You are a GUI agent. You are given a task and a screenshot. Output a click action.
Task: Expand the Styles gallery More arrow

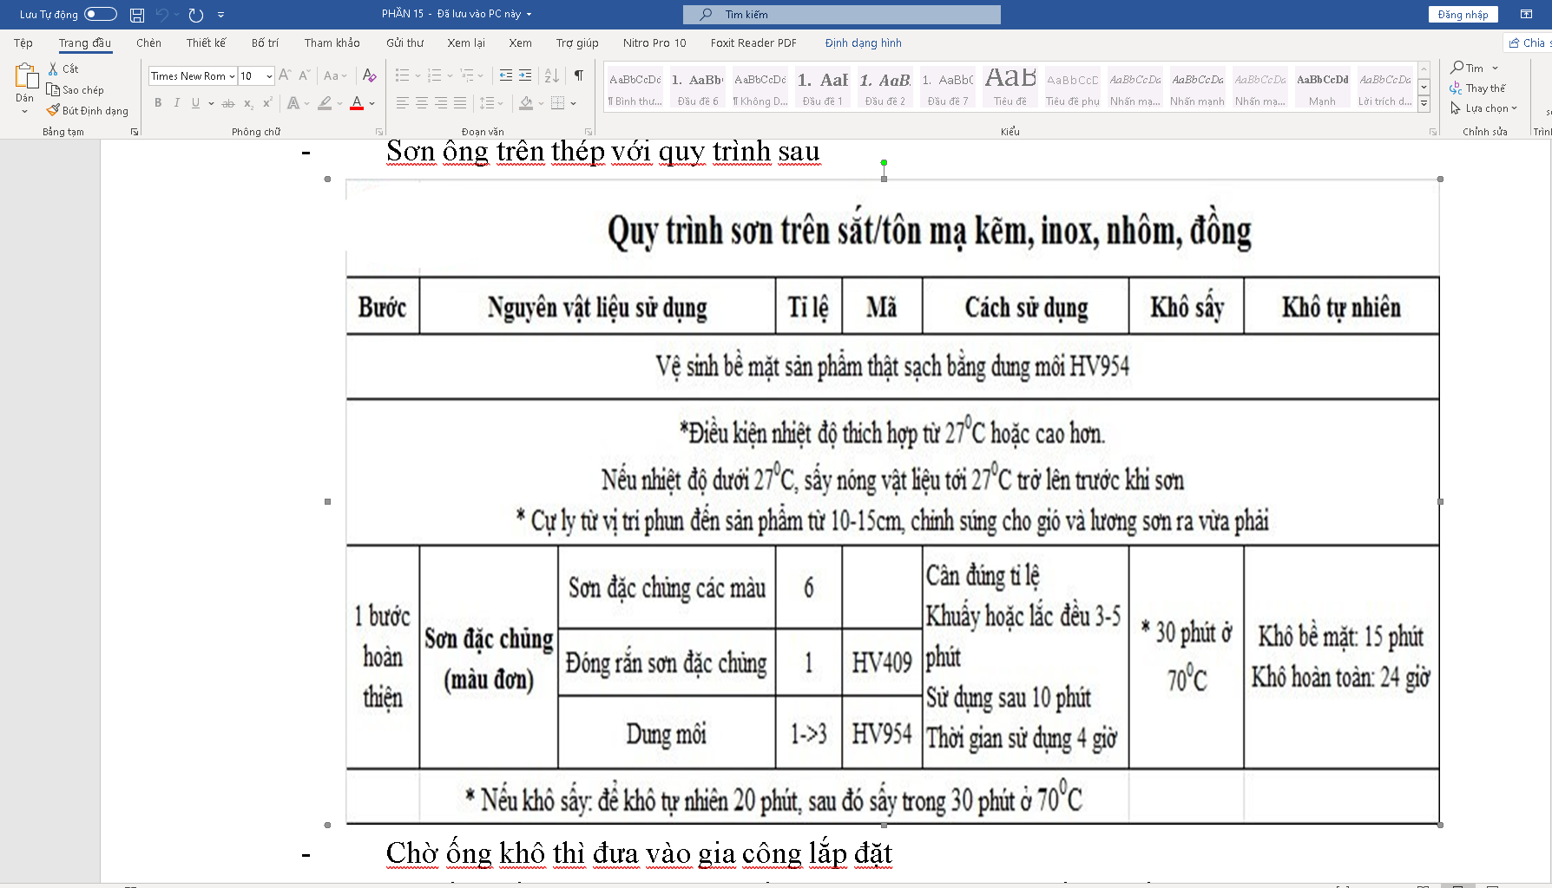click(1424, 103)
